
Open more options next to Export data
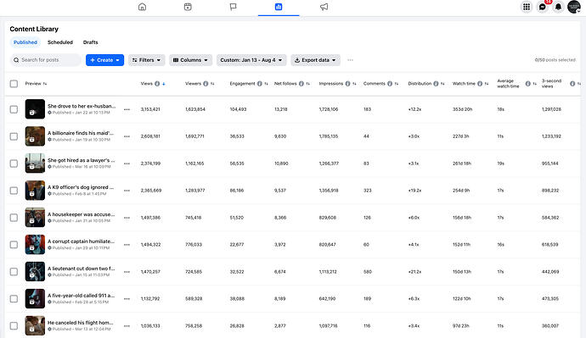pyautogui.click(x=350, y=60)
